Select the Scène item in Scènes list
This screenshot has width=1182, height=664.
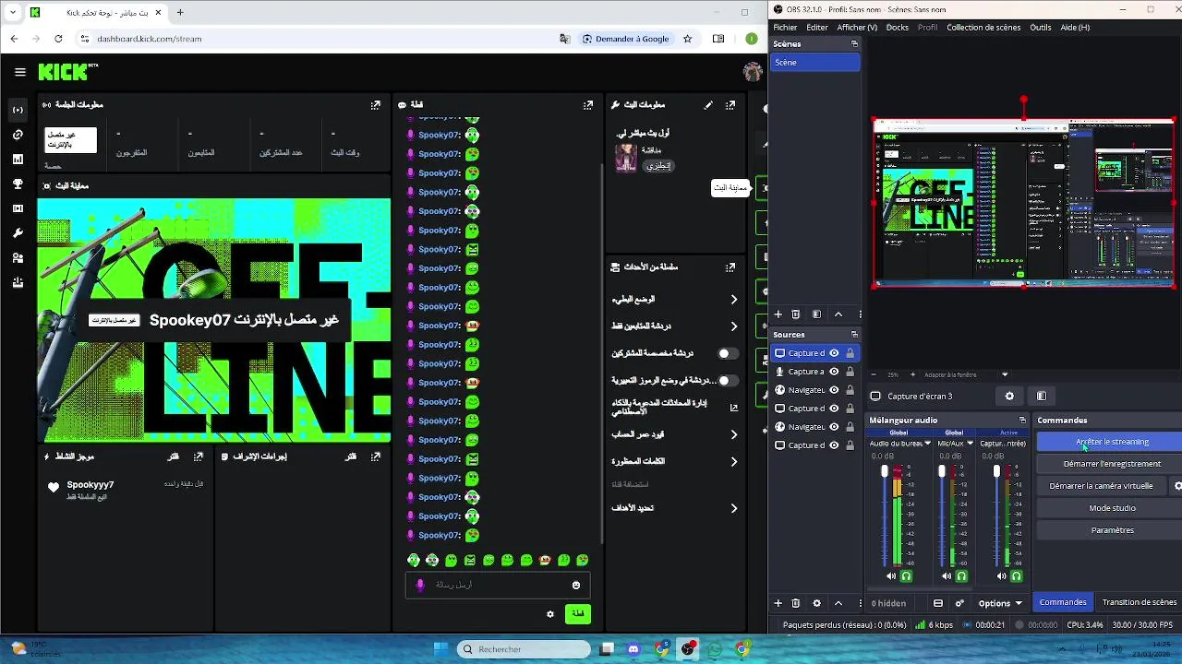815,63
